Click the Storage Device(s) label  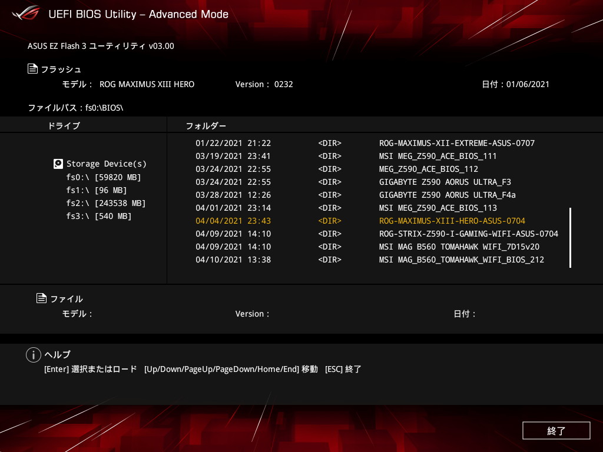pyautogui.click(x=107, y=164)
